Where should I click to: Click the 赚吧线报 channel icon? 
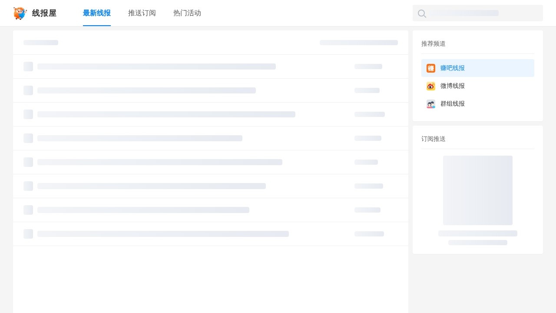coord(431,68)
